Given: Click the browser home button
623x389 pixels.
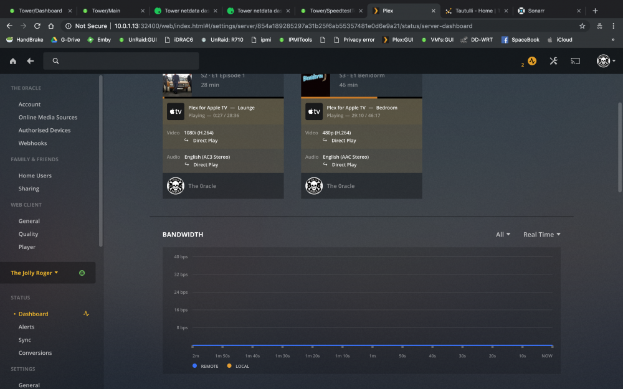Looking at the screenshot, I should click(x=51, y=26).
